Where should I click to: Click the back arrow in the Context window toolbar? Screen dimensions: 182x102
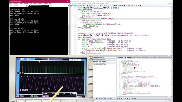pyautogui.click(x=117, y=98)
